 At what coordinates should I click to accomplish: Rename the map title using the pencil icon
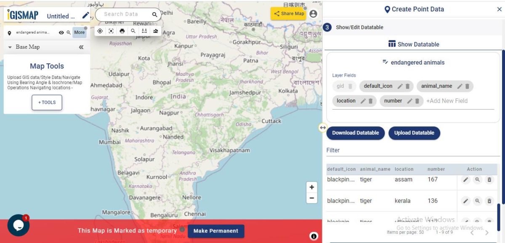click(86, 15)
